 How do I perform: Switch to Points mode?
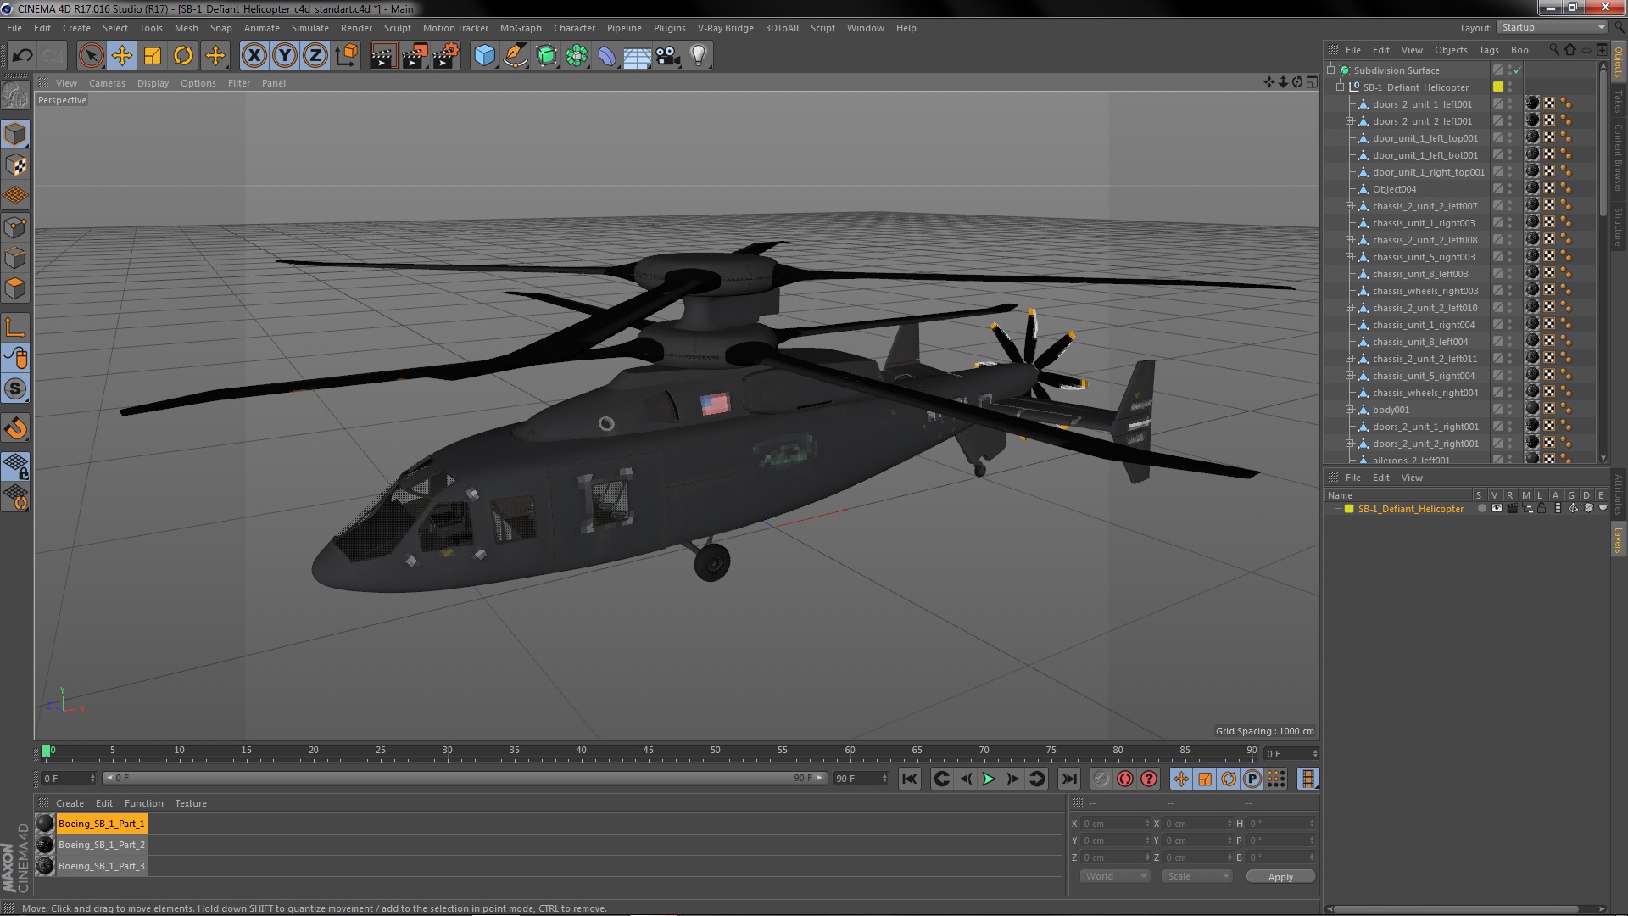pos(15,226)
